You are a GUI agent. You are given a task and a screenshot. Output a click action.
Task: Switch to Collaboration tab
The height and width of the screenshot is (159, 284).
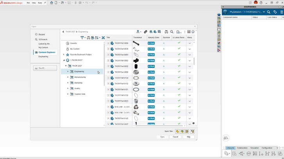click(242, 148)
